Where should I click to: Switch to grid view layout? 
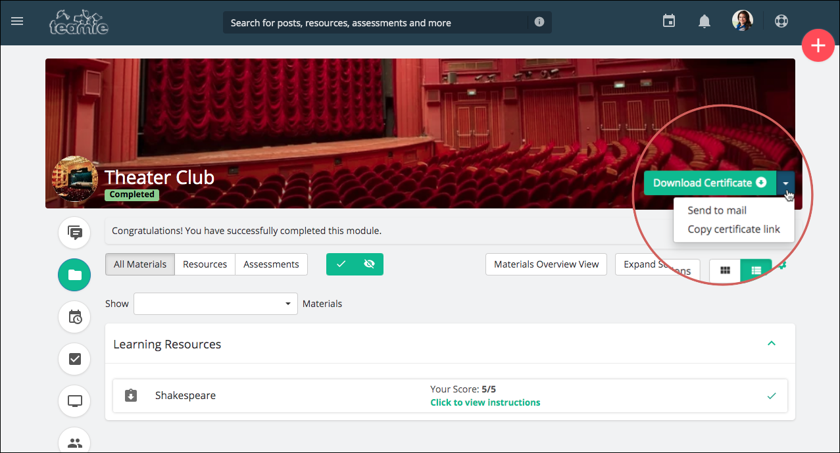pyautogui.click(x=725, y=270)
